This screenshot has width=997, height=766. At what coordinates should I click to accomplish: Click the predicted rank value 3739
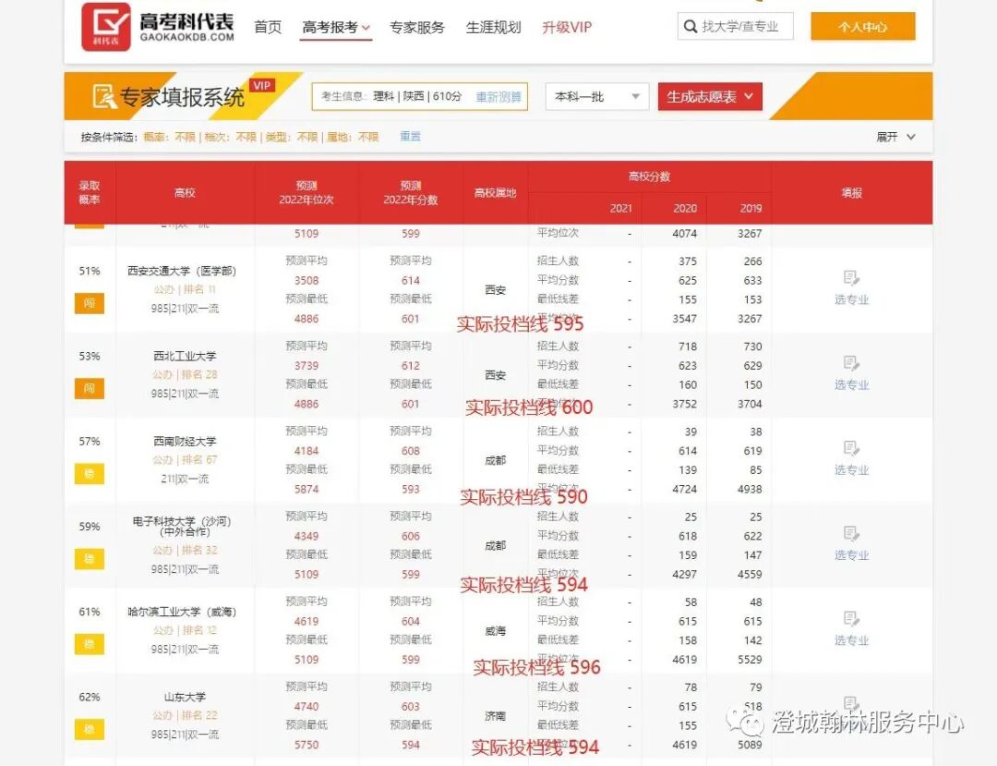tap(306, 366)
